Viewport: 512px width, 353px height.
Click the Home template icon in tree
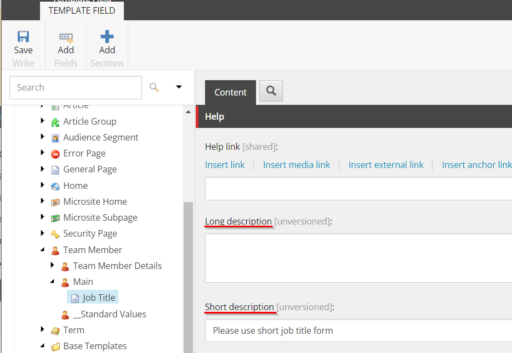pos(55,186)
